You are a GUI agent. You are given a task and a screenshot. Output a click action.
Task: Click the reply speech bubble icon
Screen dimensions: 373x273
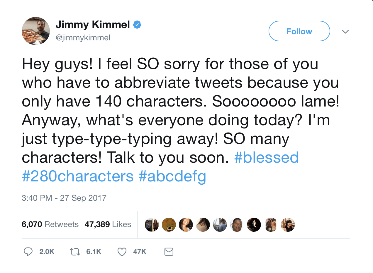point(28,252)
